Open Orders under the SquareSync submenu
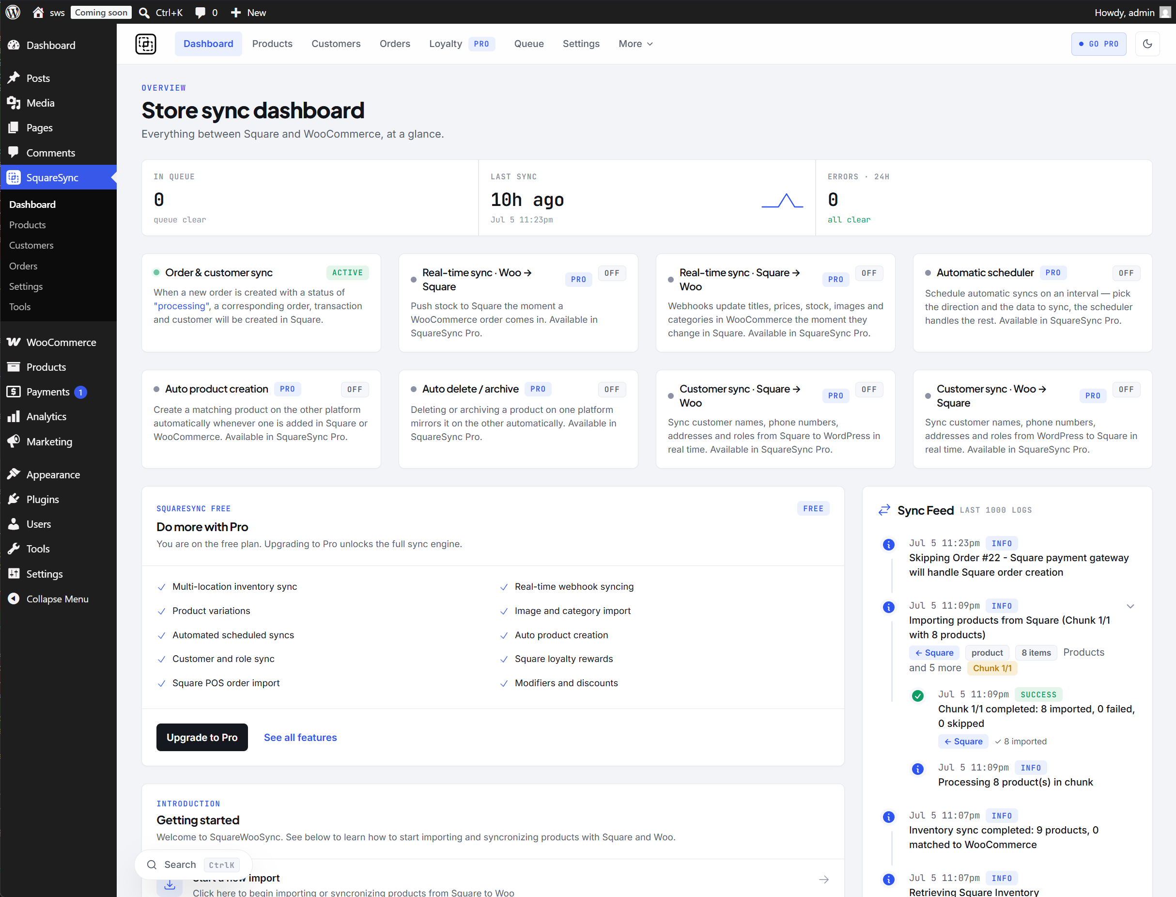 [x=23, y=266]
